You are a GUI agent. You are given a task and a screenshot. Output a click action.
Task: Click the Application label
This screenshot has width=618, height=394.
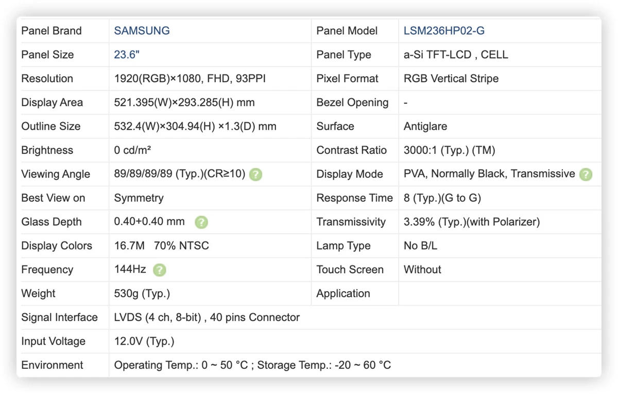pyautogui.click(x=343, y=294)
